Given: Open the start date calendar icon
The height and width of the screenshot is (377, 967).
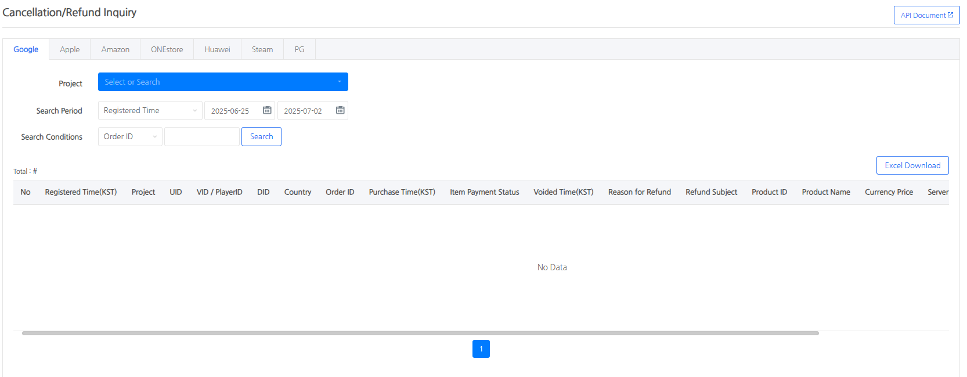Looking at the screenshot, I should (267, 110).
